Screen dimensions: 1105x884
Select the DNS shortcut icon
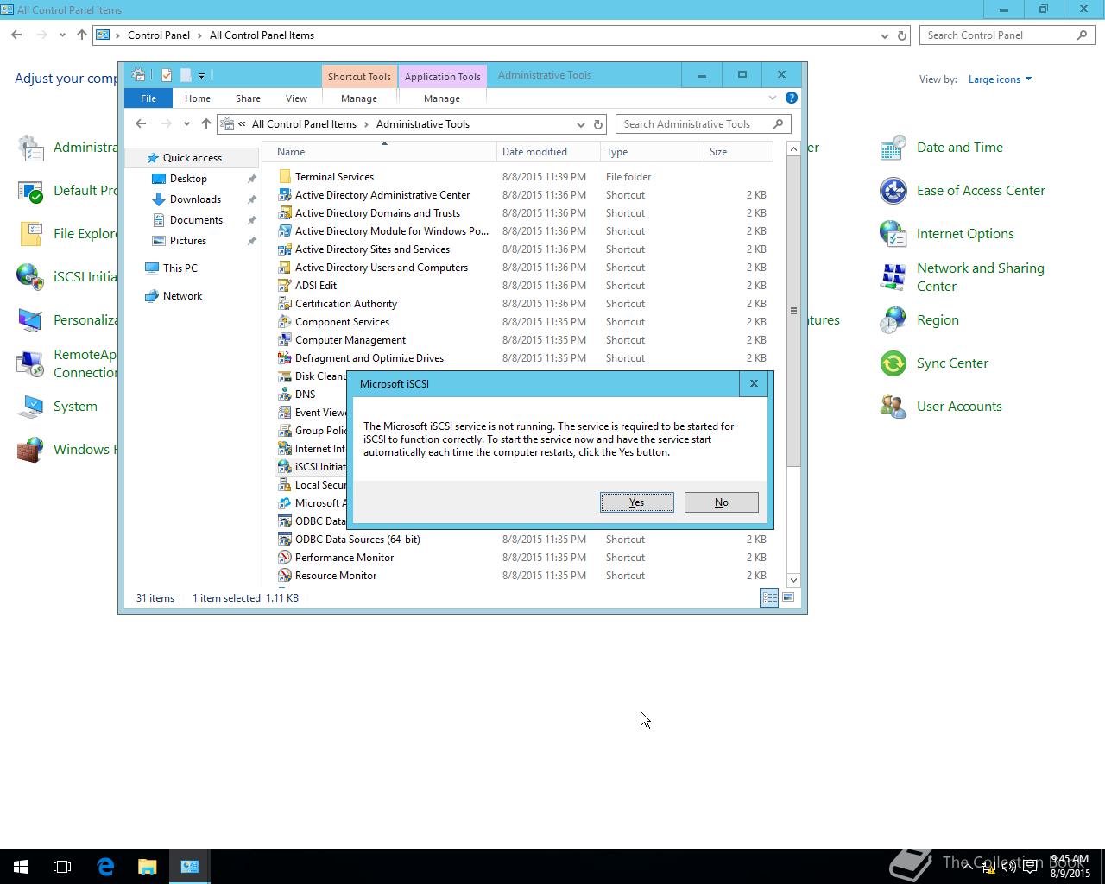coord(285,395)
